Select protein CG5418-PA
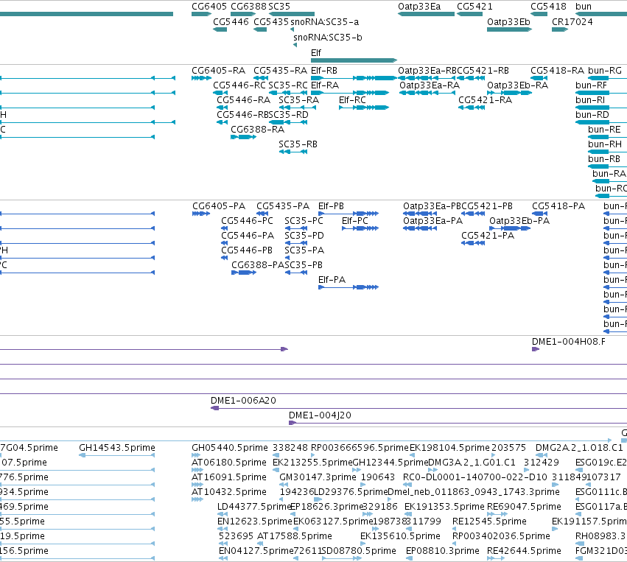 pos(539,214)
